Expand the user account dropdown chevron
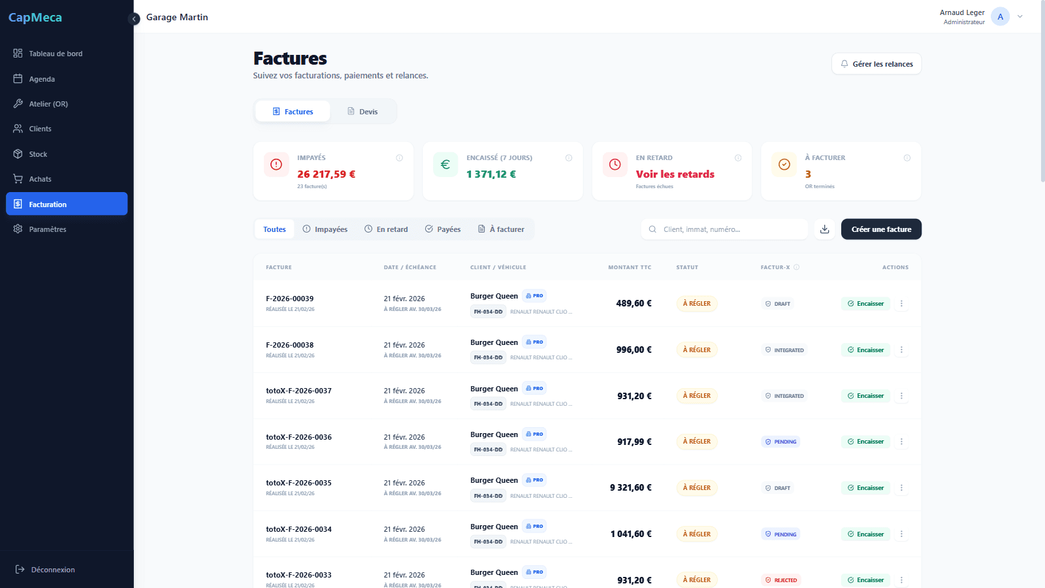 [x=1020, y=17]
